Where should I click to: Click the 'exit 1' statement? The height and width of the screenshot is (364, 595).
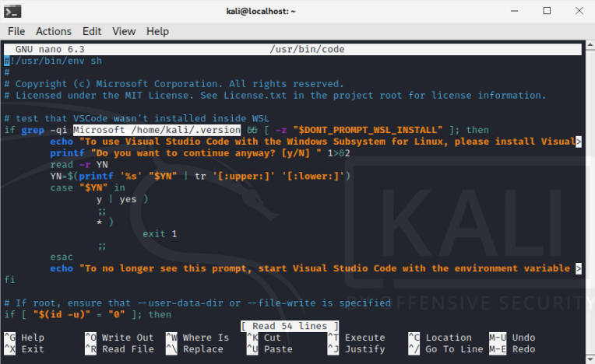click(160, 233)
